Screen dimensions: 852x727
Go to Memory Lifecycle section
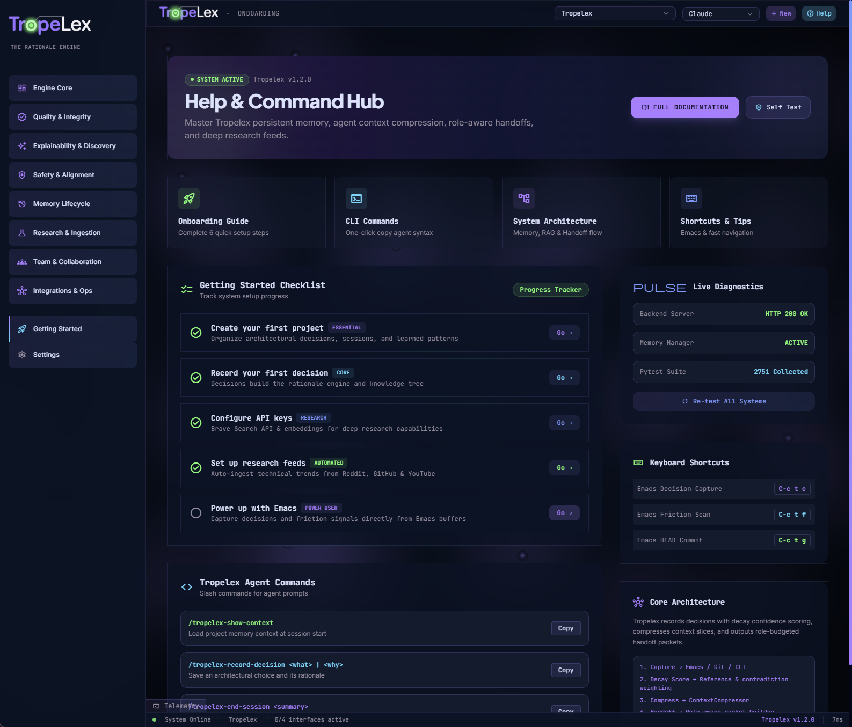(x=72, y=204)
